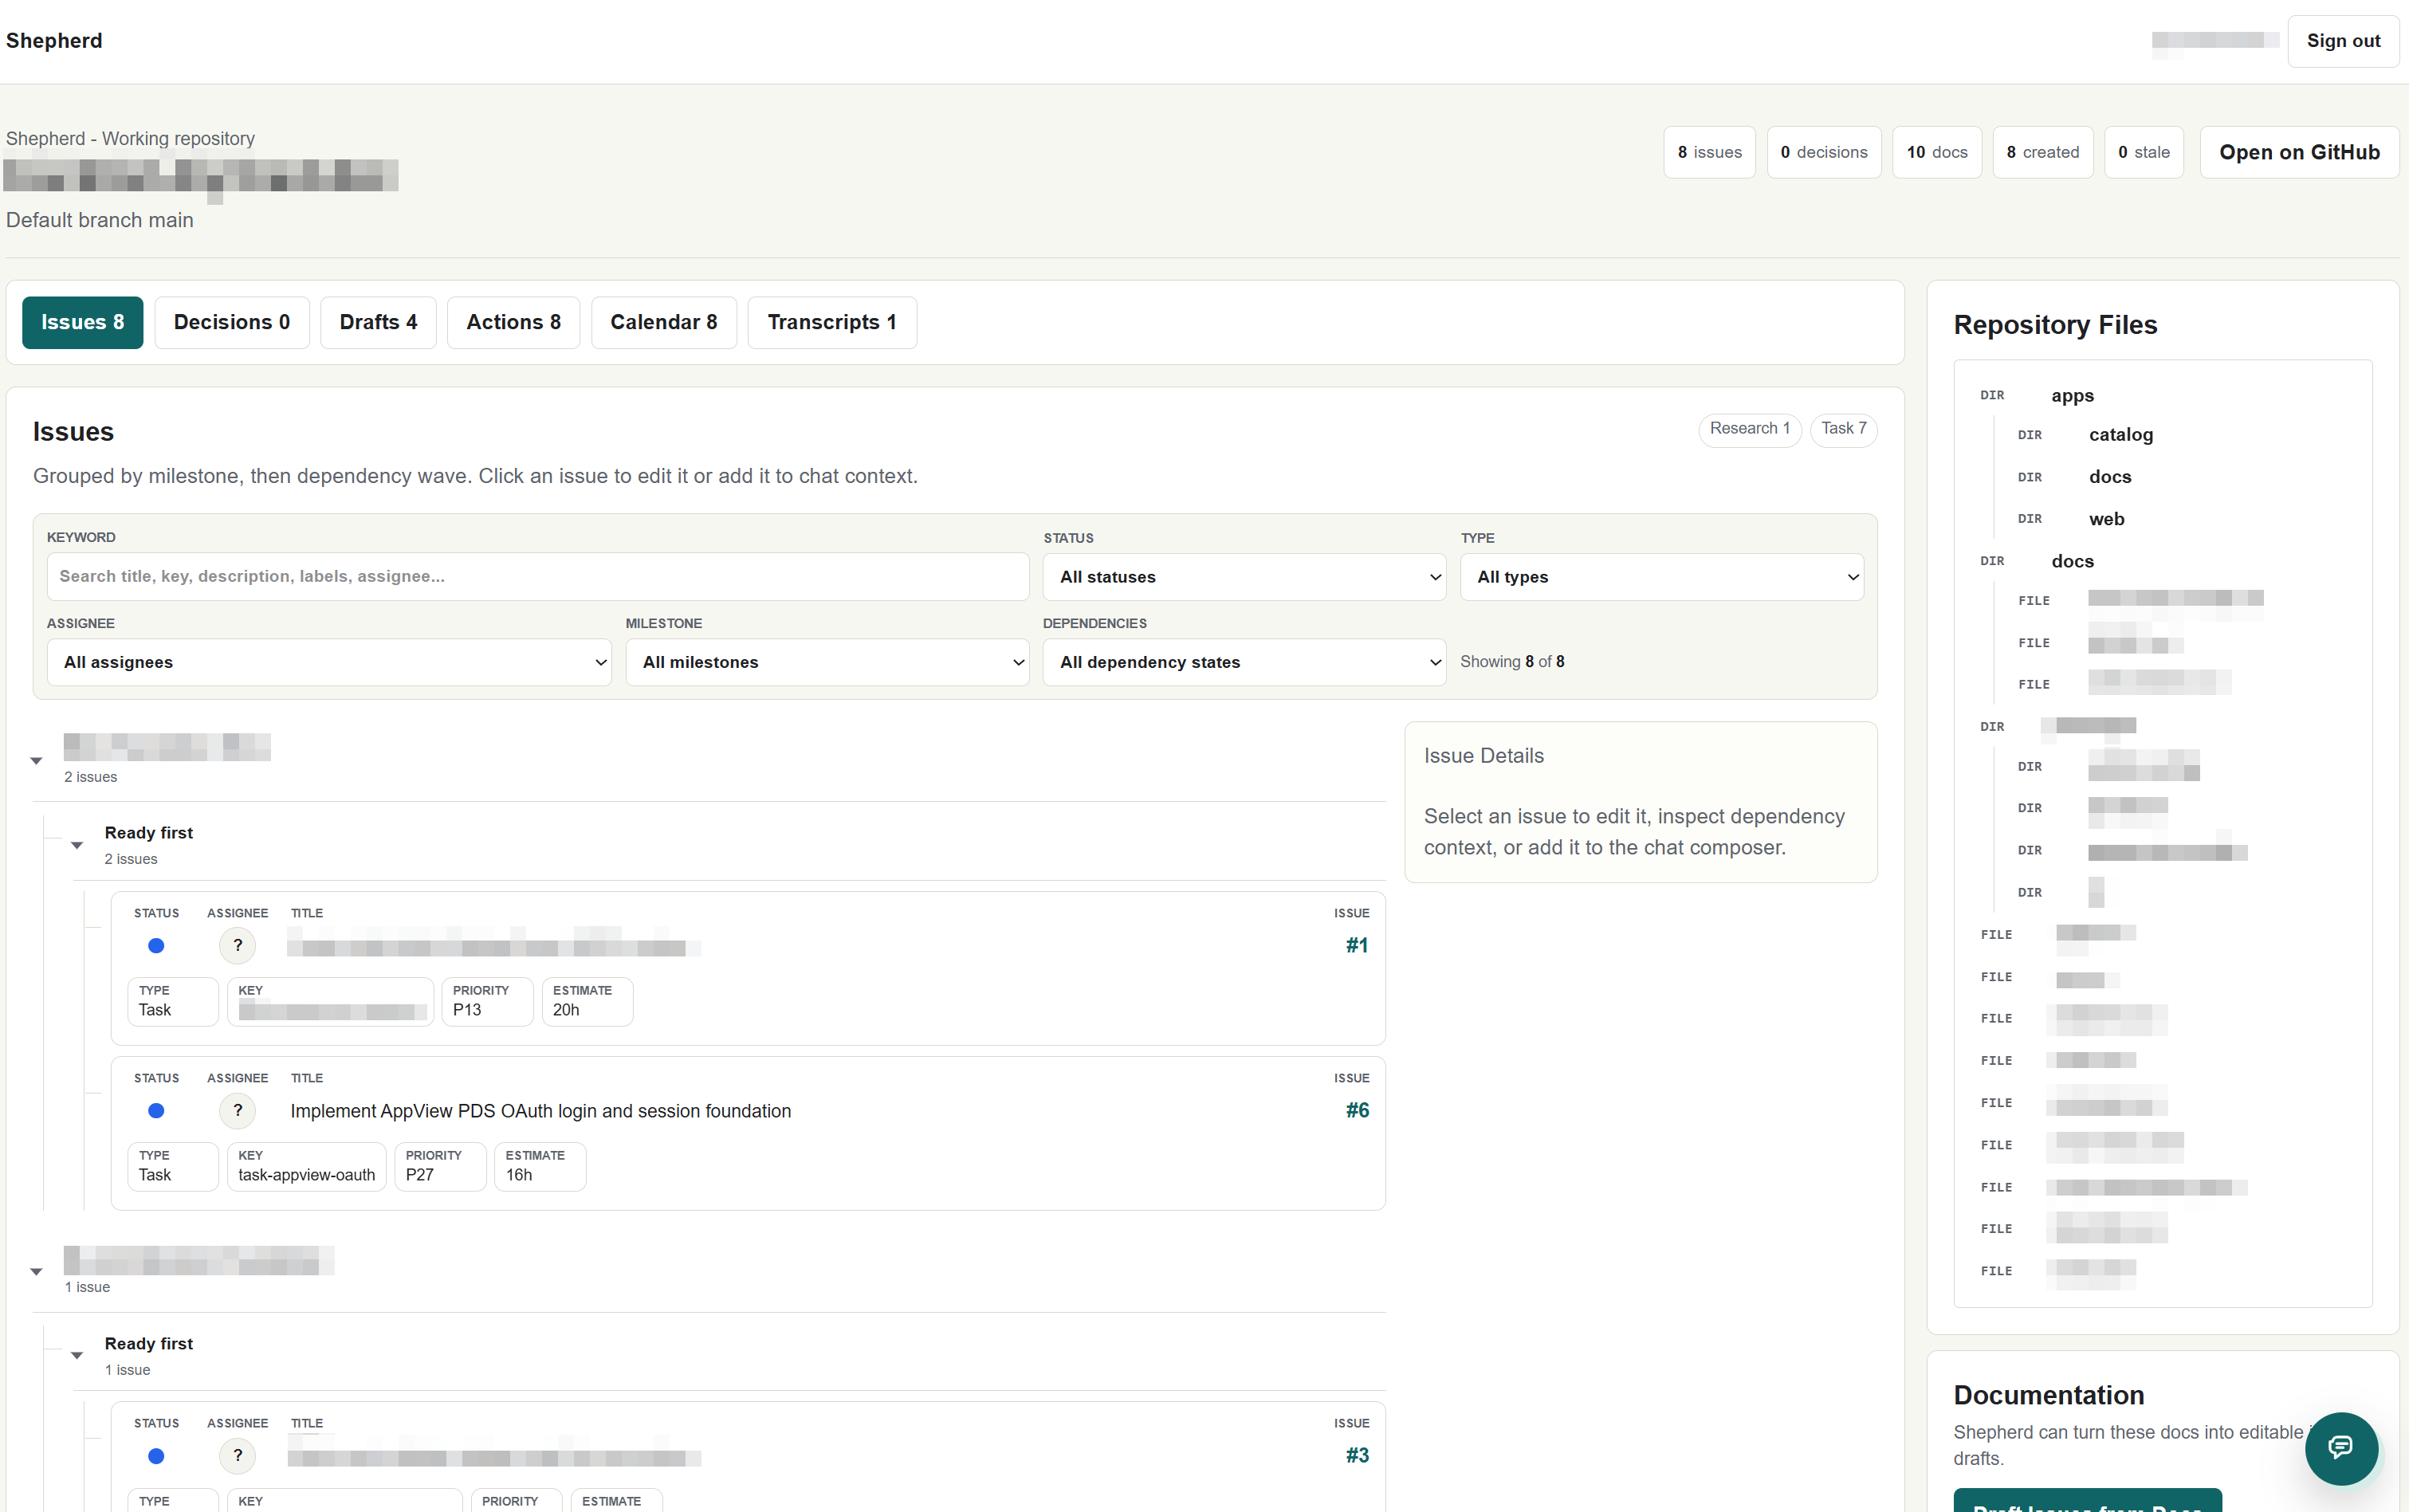This screenshot has height=1512, width=2409.
Task: Click the 20h estimate value on issue #1
Action: (565, 1010)
